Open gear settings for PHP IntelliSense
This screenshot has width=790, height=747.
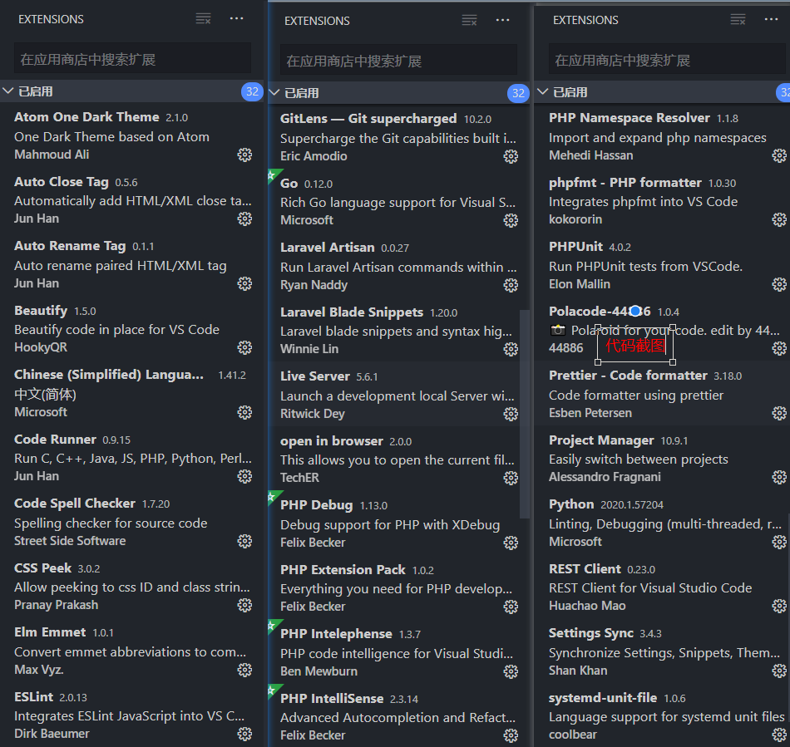pyautogui.click(x=511, y=735)
